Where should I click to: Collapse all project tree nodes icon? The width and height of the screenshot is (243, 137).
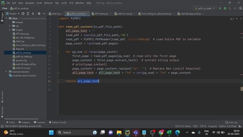[x=33, y=14]
